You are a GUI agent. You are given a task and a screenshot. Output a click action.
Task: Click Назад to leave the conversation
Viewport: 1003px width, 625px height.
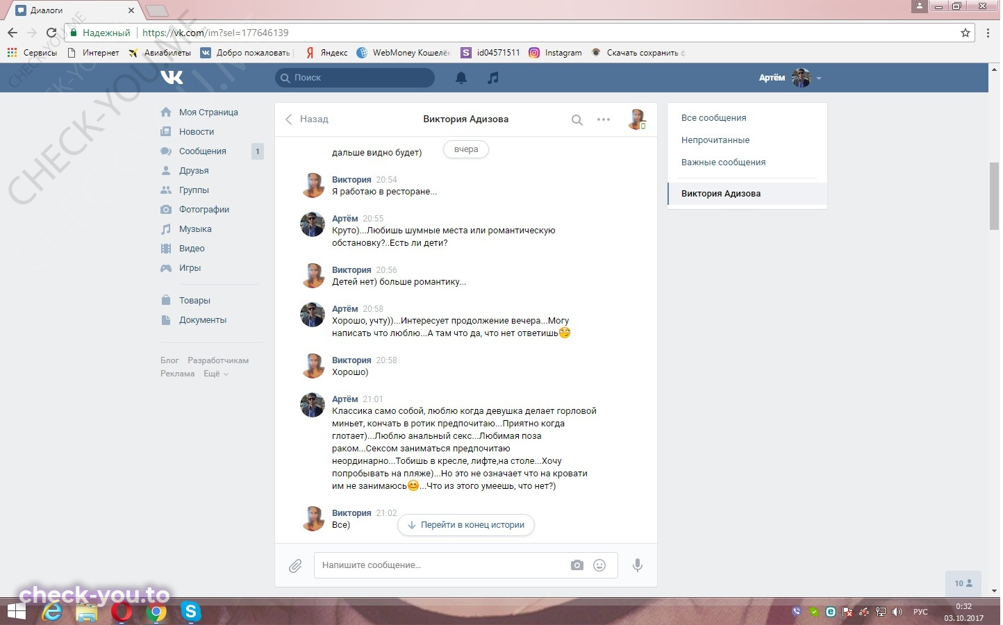pos(306,119)
